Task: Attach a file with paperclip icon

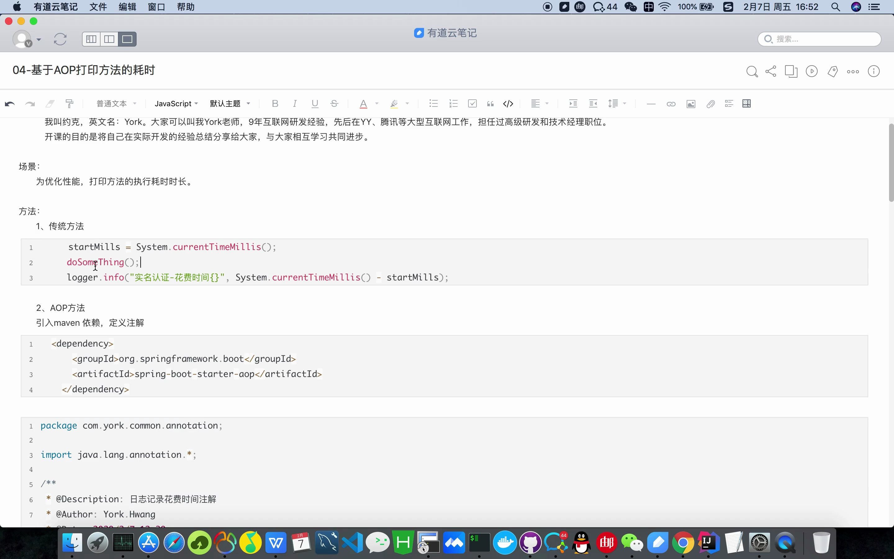Action: (x=711, y=104)
